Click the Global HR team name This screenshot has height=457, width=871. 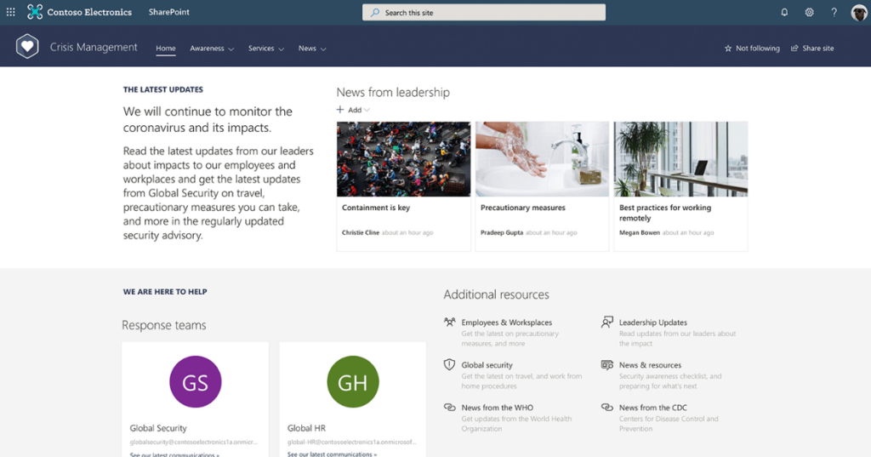click(306, 428)
